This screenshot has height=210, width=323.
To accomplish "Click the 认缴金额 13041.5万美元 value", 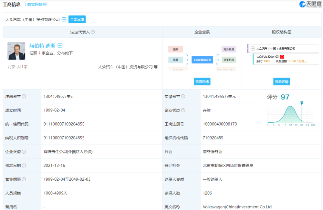I will tap(298, 61).
